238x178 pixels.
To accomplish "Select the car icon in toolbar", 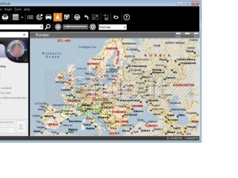I will pyautogui.click(x=49, y=17).
